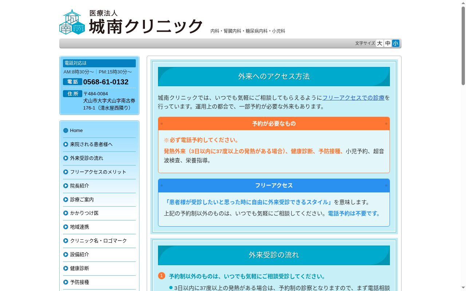Screen dimensions: 466x291
Task: Click the 外来受診の流れ section heading
Action: 274,255
